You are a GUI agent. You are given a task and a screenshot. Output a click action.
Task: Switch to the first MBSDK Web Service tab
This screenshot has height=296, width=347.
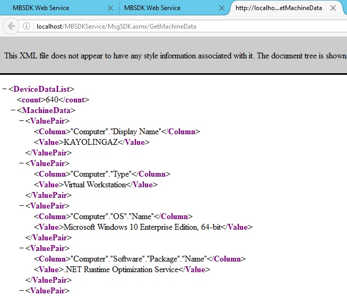pyautogui.click(x=53, y=8)
